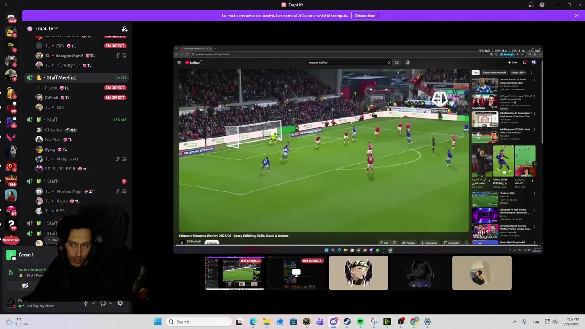Viewport: 585px width, 329px height.
Task: Open Snipping Tool from taskbar
Action: coord(374,322)
